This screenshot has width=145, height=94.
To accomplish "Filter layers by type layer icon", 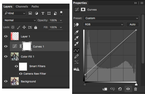I will (43, 13).
